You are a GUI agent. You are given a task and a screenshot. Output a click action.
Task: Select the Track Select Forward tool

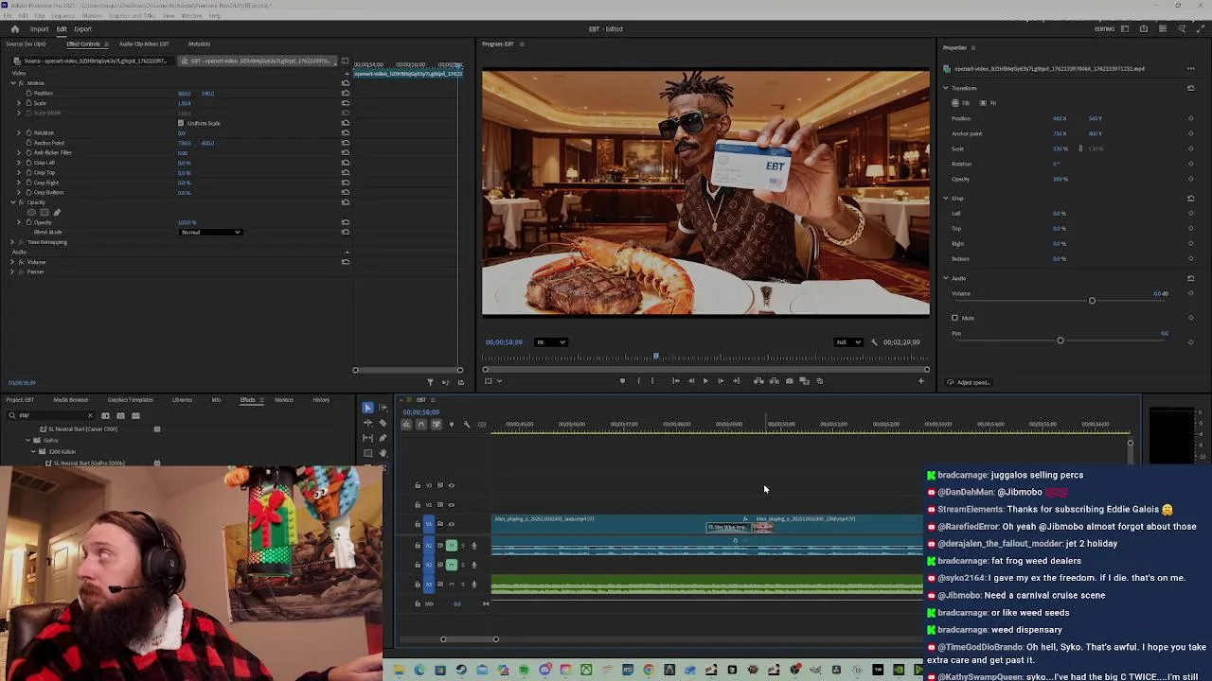tap(383, 408)
